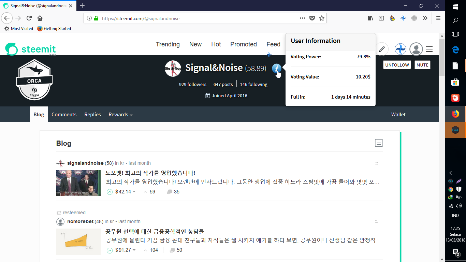Viewport: 466px width, 262px height.
Task: Upvote the $42.14 post
Action: [x=110, y=192]
